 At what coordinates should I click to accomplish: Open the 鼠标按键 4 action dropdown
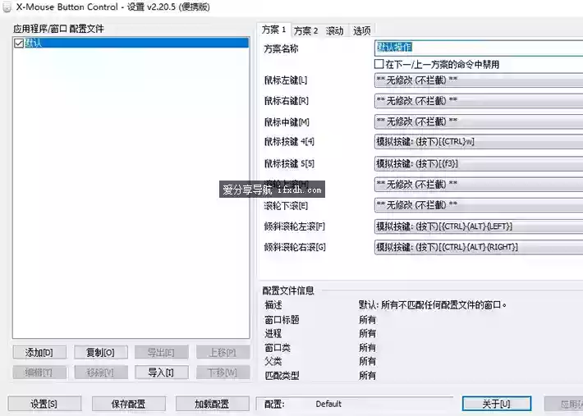(x=479, y=142)
